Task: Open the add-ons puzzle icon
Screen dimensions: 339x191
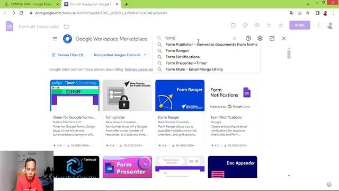Action: [x=233, y=25]
